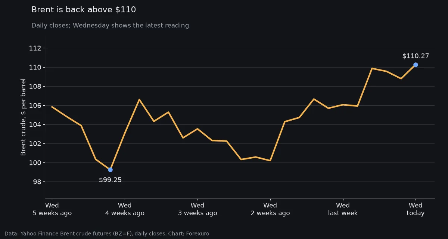Click the y-axis tick label 106
The image size is (448, 239).
35,105
